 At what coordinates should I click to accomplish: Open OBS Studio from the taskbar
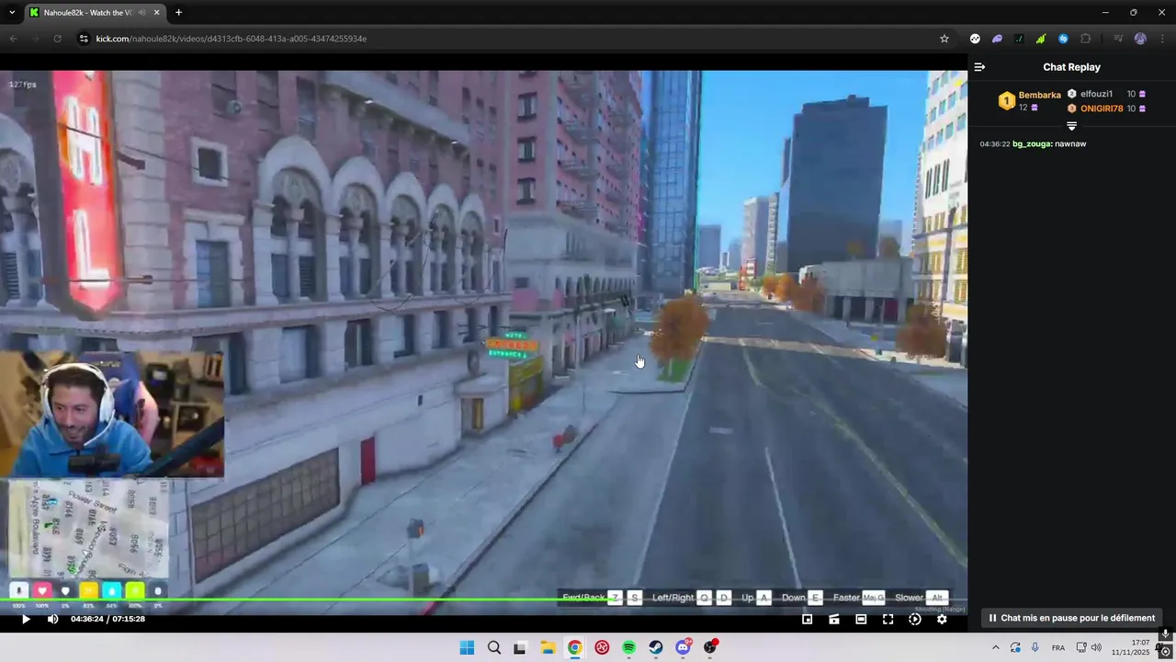coord(709,647)
